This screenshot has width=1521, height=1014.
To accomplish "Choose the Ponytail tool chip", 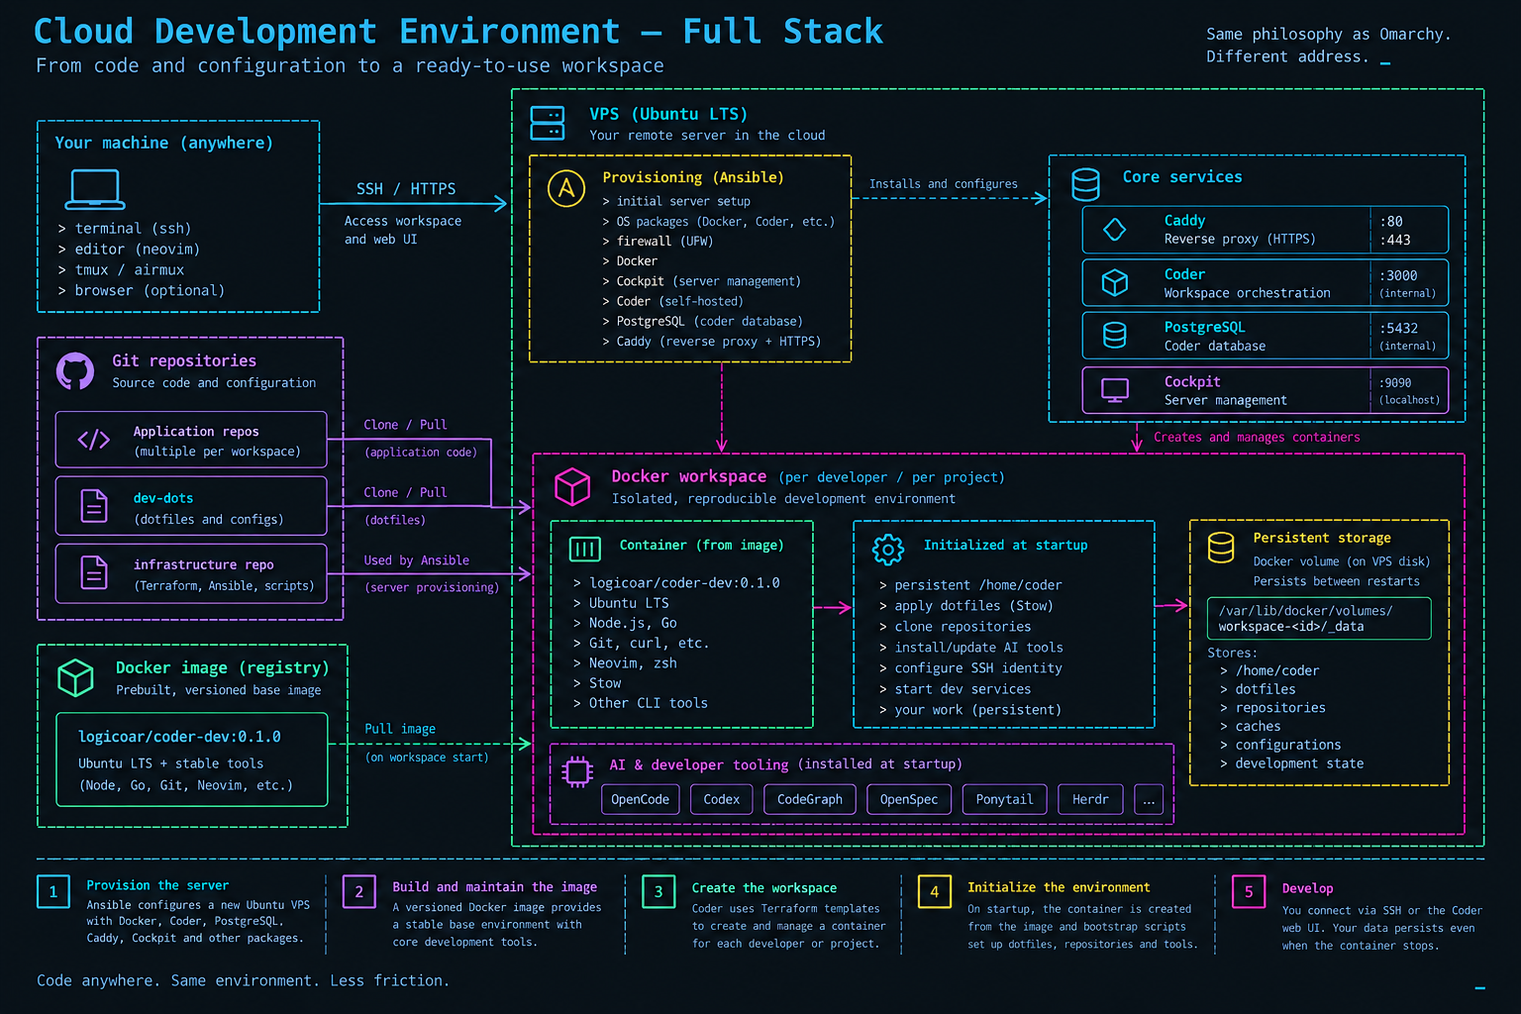I will point(1004,799).
